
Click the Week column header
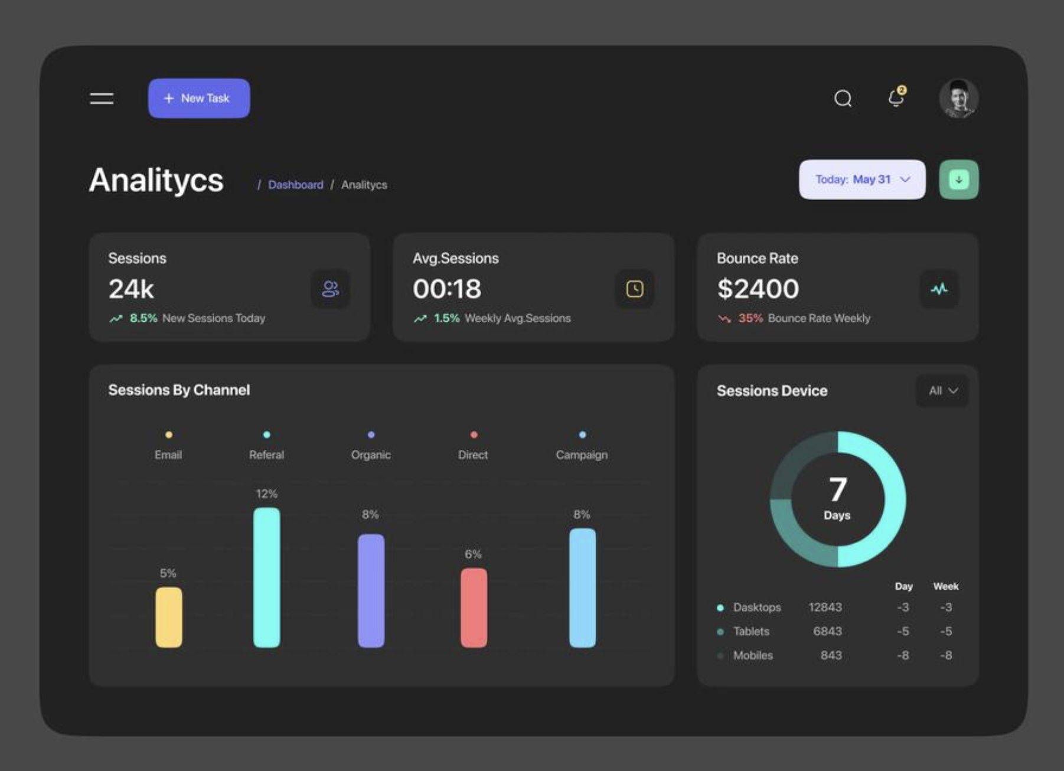(x=945, y=586)
